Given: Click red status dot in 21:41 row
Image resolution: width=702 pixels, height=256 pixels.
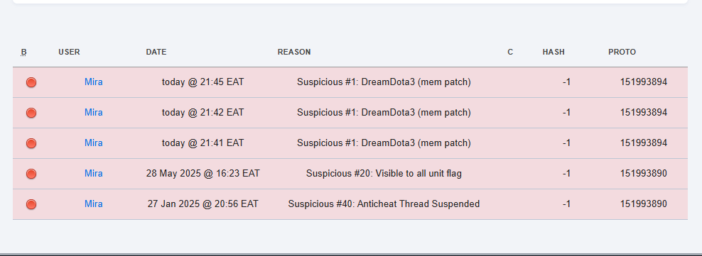Looking at the screenshot, I should tap(31, 143).
